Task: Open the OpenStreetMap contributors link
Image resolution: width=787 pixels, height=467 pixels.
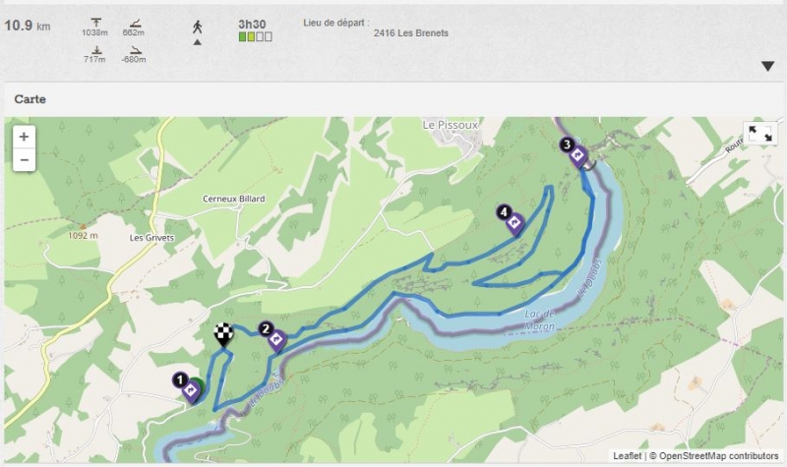Action: pos(718,456)
